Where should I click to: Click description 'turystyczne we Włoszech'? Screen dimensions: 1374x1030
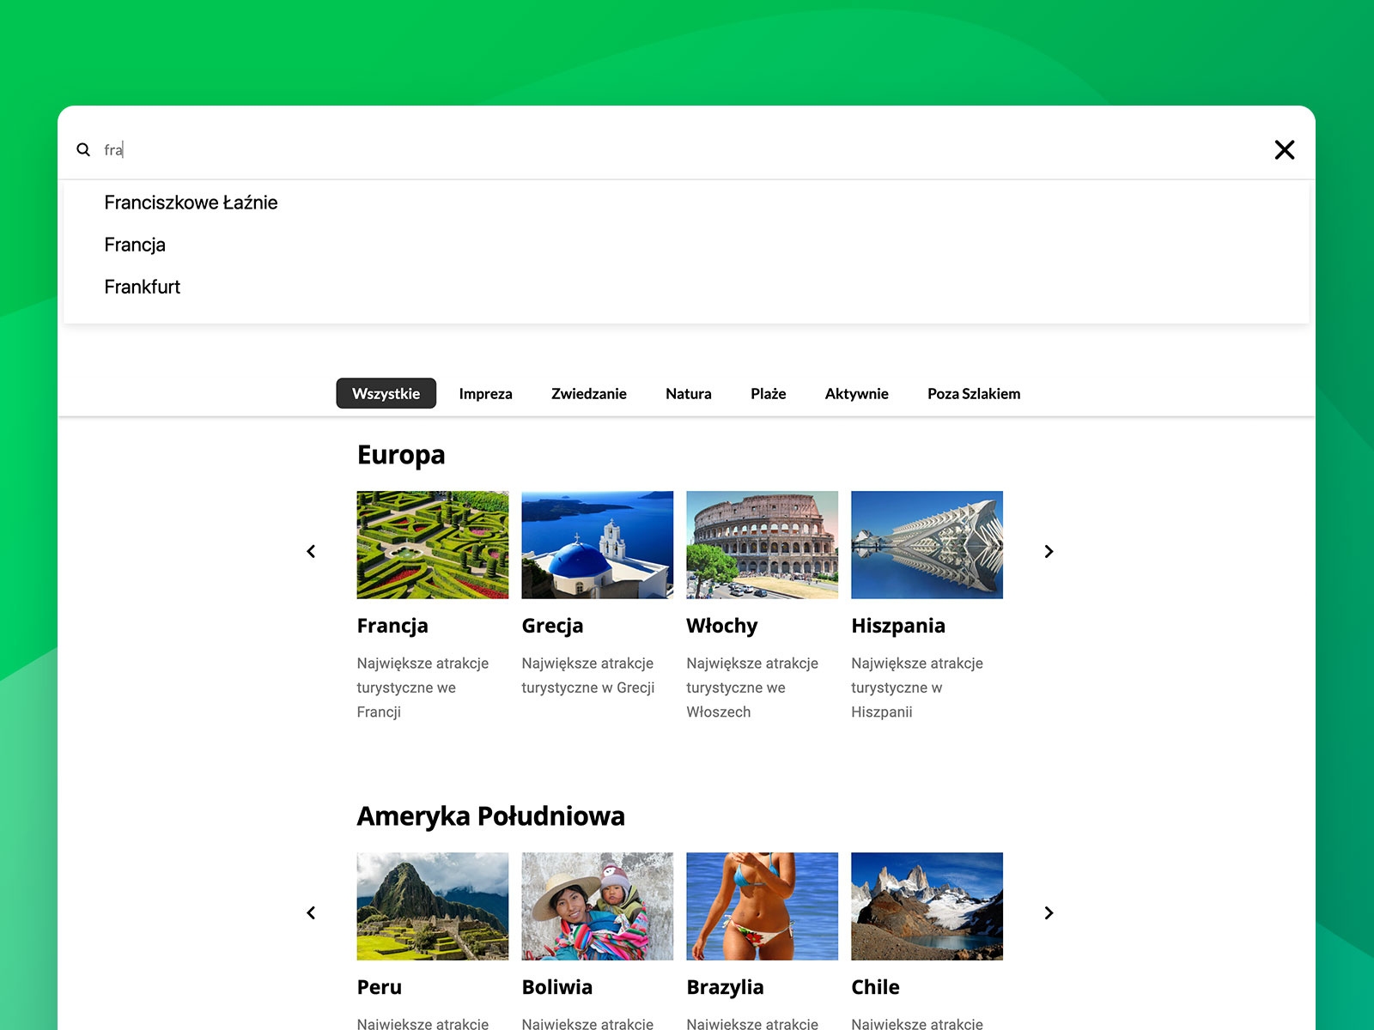tap(736, 700)
